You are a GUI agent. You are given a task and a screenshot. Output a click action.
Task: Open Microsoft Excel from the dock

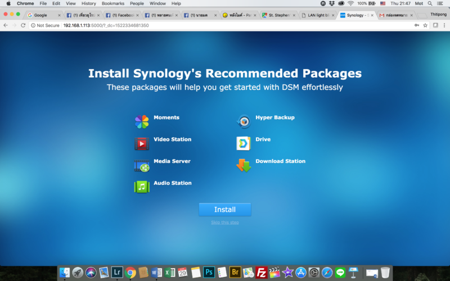pyautogui.click(x=170, y=273)
